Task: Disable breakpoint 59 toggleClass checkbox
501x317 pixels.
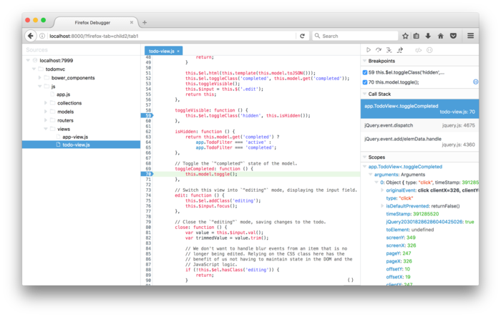Action: [366, 72]
